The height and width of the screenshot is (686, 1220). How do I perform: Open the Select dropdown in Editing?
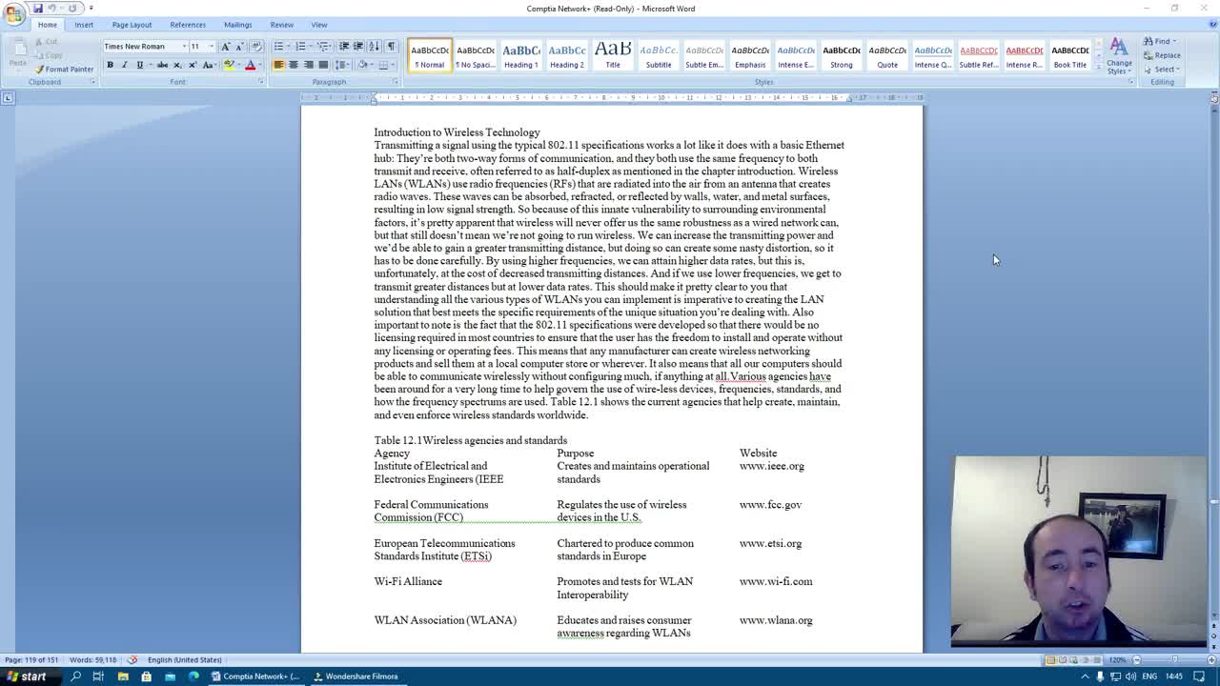point(1162,69)
